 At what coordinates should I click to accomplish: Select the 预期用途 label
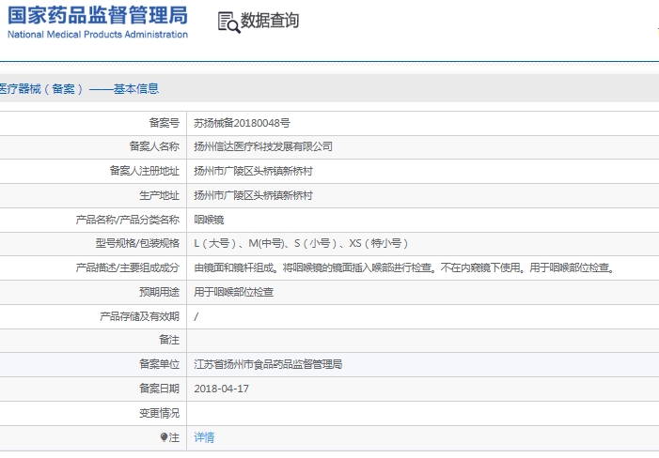click(x=159, y=292)
